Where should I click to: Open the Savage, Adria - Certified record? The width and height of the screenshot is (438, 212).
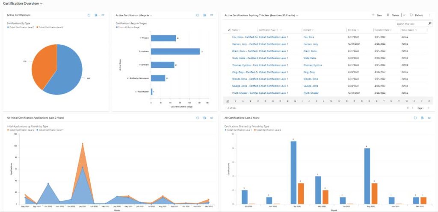click(x=245, y=86)
